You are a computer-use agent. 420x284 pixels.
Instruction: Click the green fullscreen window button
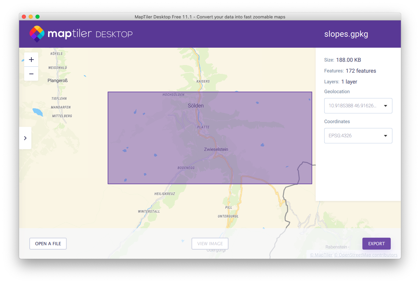point(37,17)
